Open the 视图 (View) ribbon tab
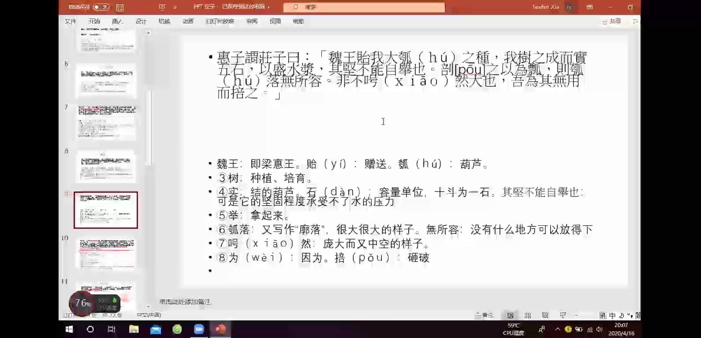Screen dimensions: 701x338 click(276, 22)
